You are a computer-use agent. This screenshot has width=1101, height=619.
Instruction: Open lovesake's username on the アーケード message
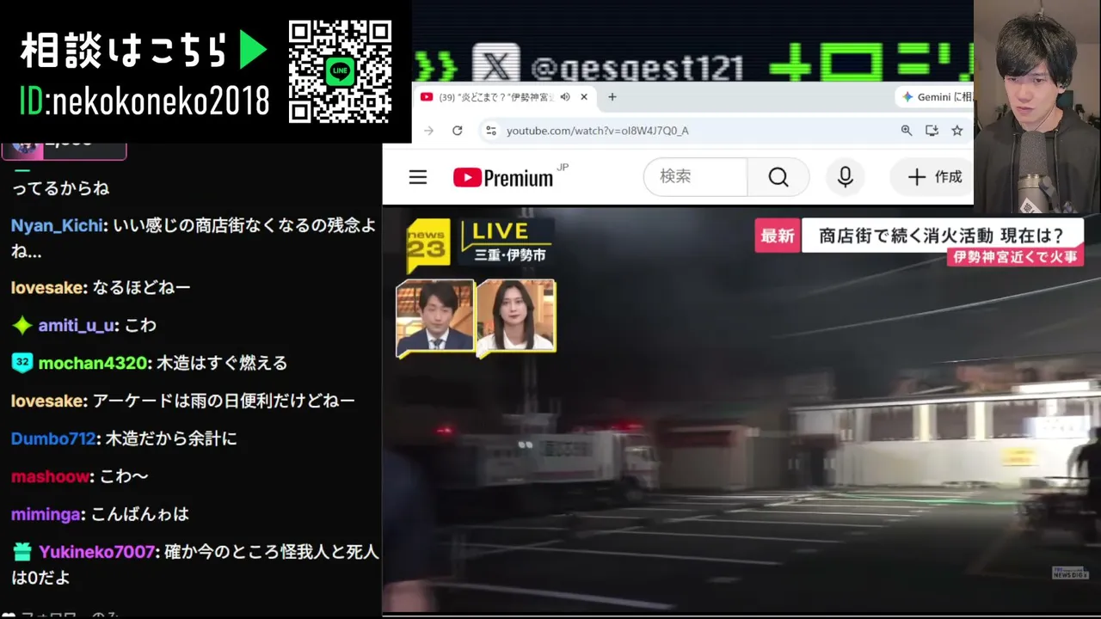coord(48,401)
